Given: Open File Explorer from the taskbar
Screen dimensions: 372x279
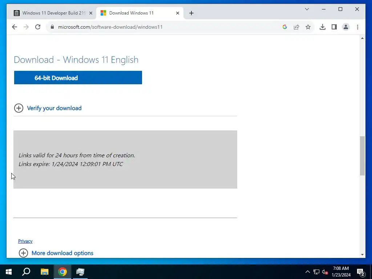Looking at the screenshot, I should coord(44,272).
